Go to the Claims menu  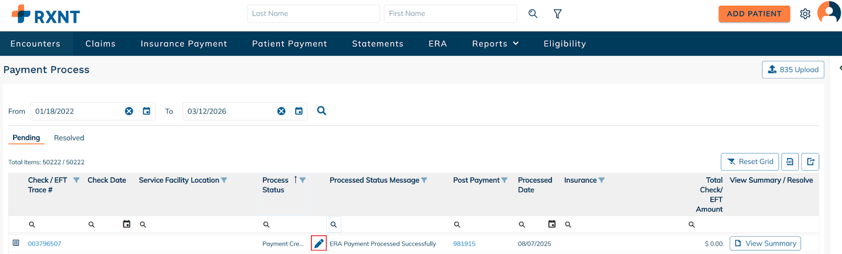point(101,44)
